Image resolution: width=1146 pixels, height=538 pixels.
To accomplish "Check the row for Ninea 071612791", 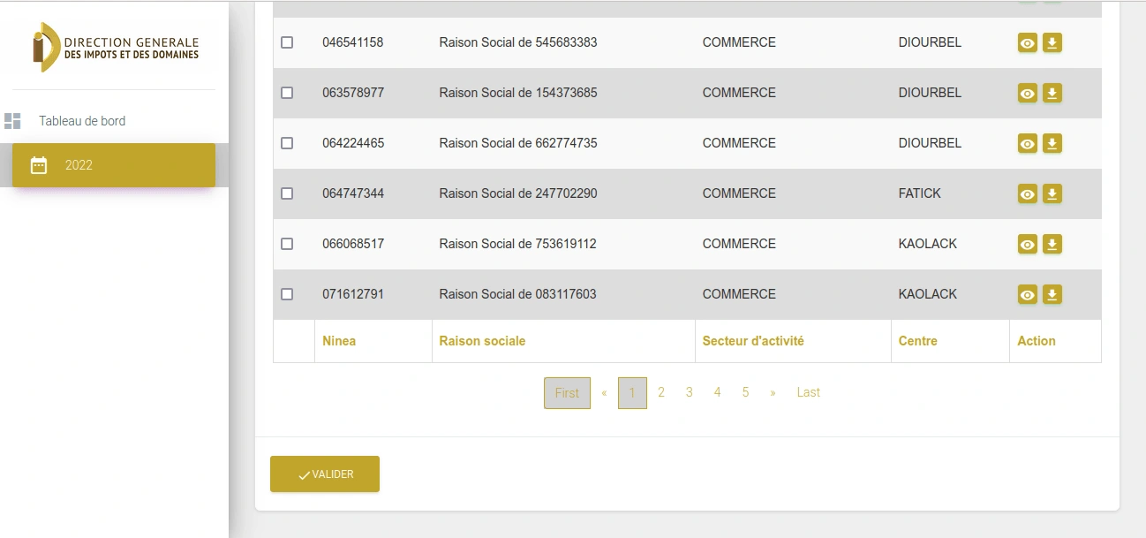I will tap(287, 294).
